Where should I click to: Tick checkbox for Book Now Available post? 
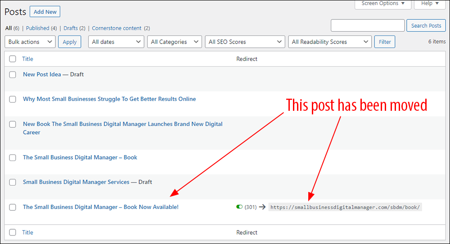[x=13, y=207]
